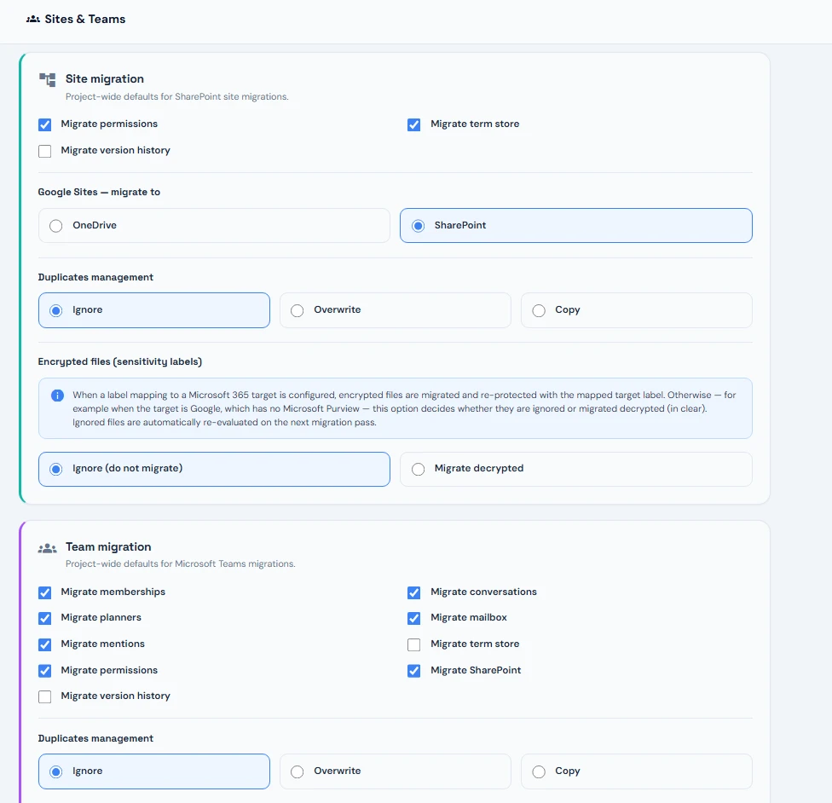The image size is (832, 803).
Task: Click the Duplicates management label in Team migration
Action: [x=95, y=738]
